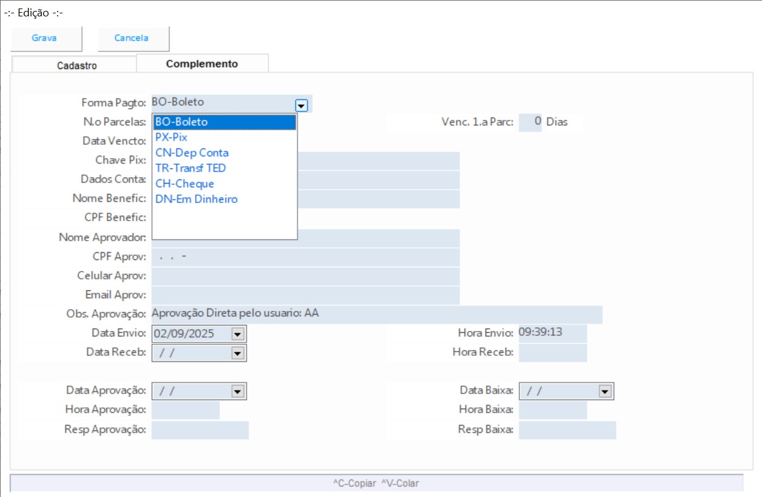Select DN-Em Dinheiro option
762x497 pixels.
(x=196, y=199)
